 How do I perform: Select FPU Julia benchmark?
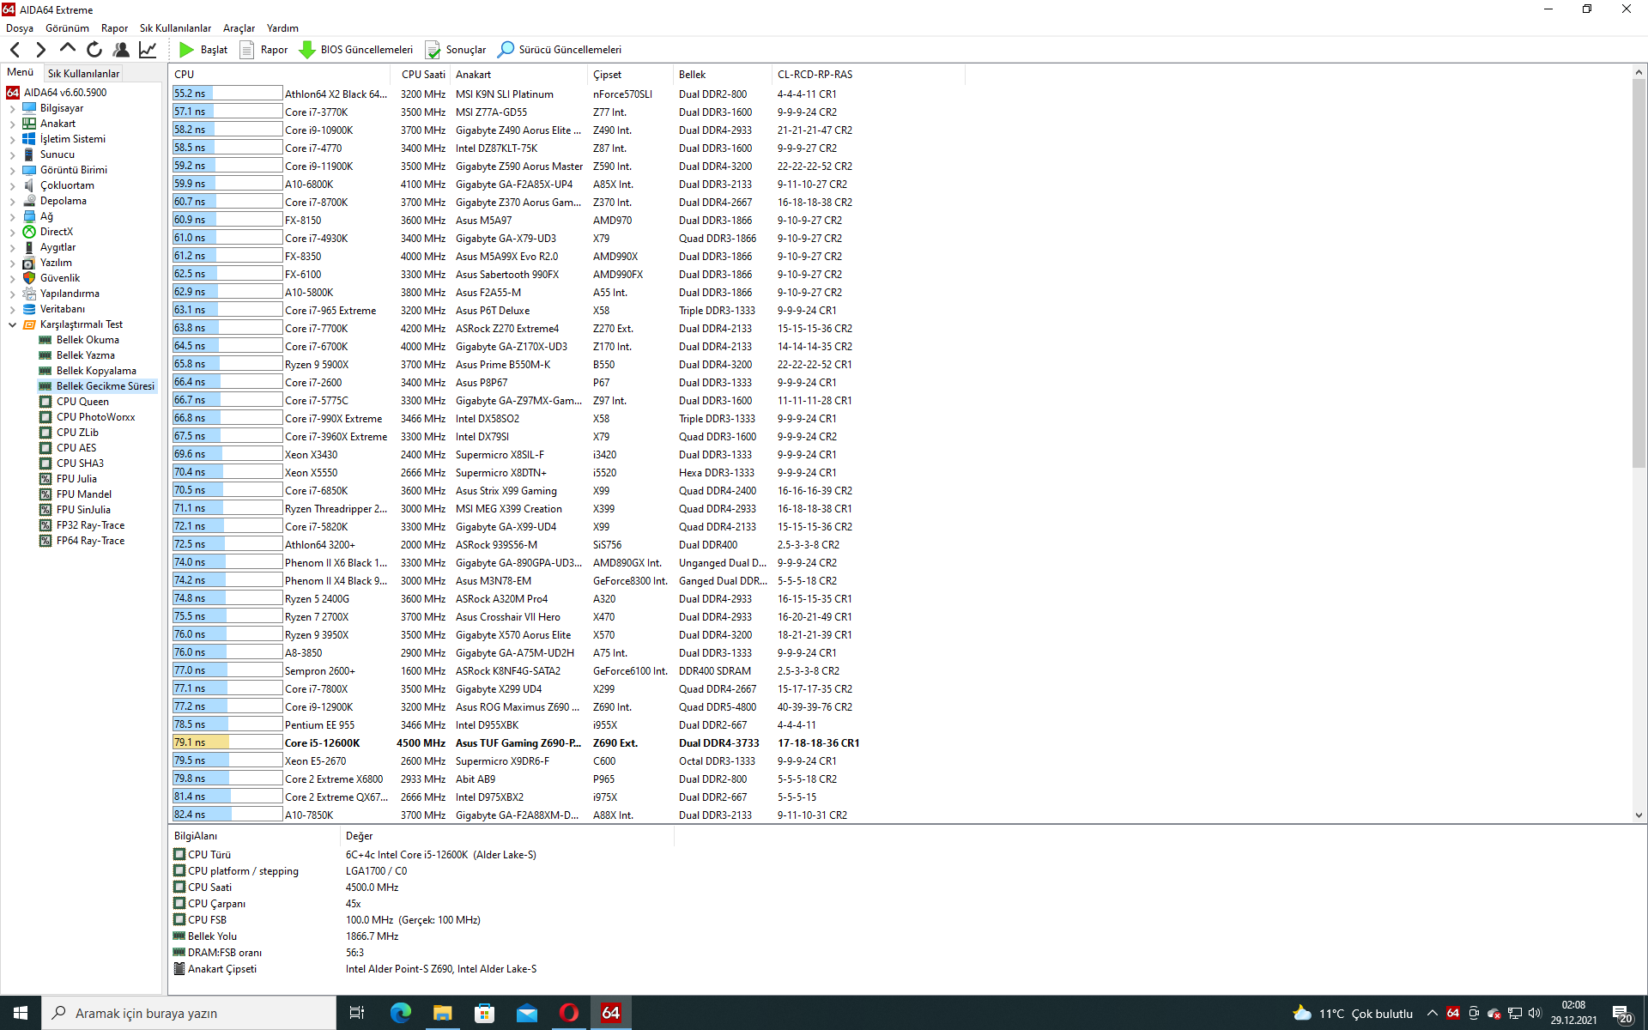(76, 479)
